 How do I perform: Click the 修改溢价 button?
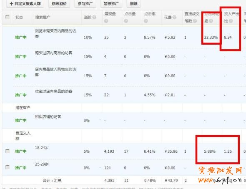(59, 3)
